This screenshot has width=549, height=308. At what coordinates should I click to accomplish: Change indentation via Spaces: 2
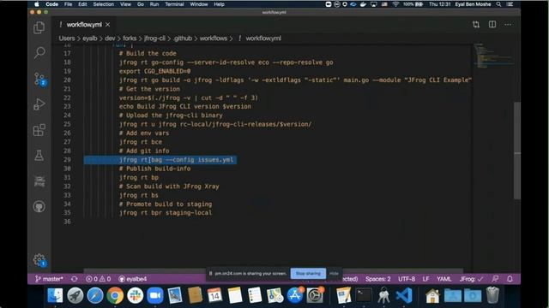tap(377, 279)
